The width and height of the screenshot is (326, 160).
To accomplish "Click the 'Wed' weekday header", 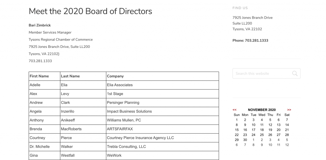I will tap(262, 115).
